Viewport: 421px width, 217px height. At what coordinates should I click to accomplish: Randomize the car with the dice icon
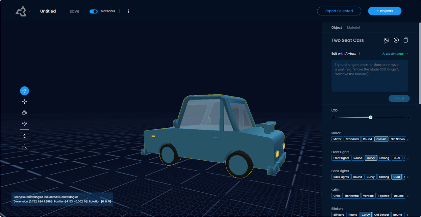tap(386, 40)
